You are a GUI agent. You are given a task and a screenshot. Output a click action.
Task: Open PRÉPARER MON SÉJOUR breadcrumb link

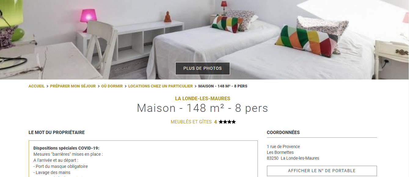73,86
